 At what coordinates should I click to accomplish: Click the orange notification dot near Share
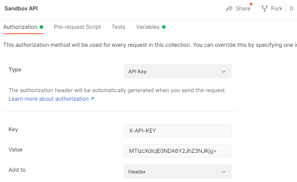click(251, 4)
